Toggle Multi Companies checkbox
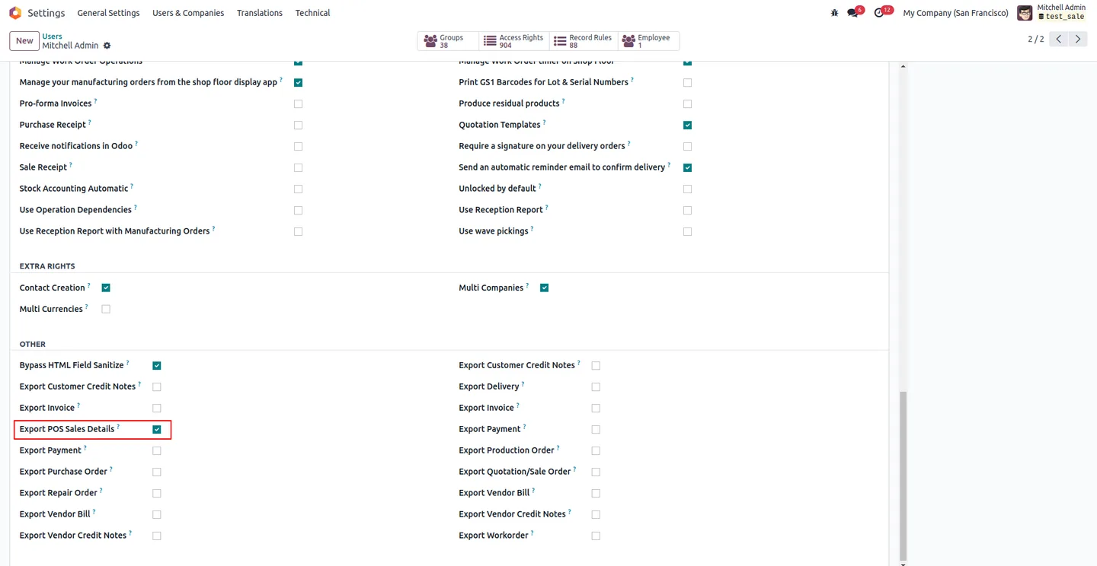This screenshot has width=1097, height=566. click(544, 288)
